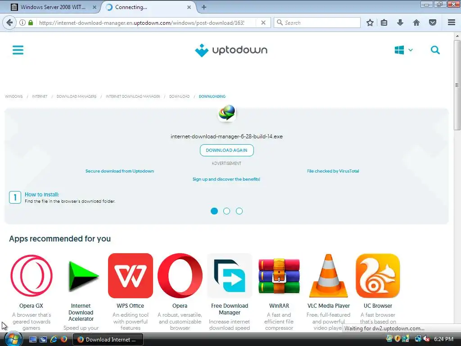The width and height of the screenshot is (461, 346).
Task: Click the DOWNLOAD AGAIN button
Action: [227, 150]
